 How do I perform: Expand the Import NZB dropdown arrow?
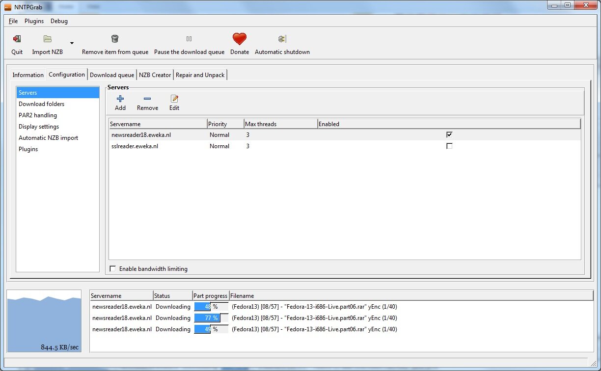point(72,43)
